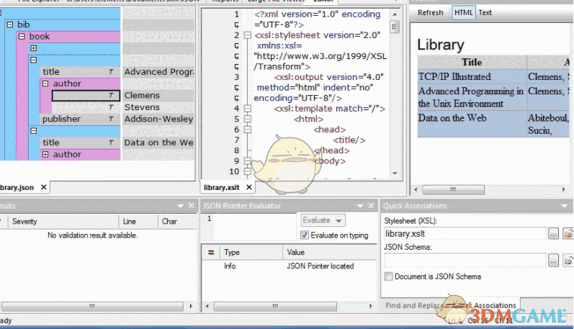Select the 'Clemens' value cell

pos(158,96)
